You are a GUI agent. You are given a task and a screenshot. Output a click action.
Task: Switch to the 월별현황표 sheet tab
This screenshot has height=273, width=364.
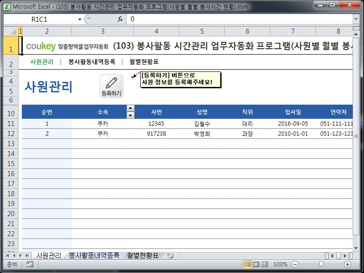(143, 256)
